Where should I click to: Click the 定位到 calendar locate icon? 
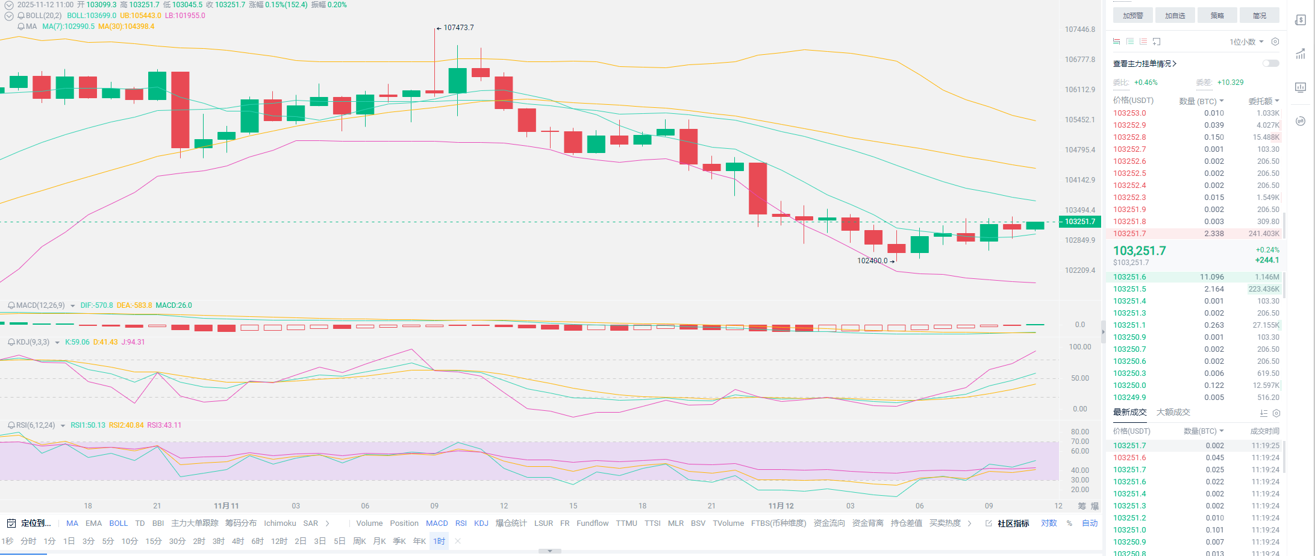click(x=11, y=523)
